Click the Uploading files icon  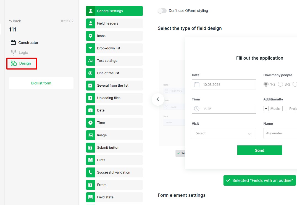point(90,98)
